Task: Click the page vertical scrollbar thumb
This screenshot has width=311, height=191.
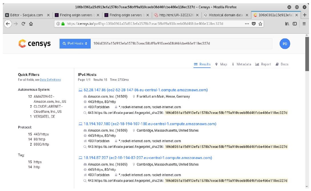Action: click(307, 54)
